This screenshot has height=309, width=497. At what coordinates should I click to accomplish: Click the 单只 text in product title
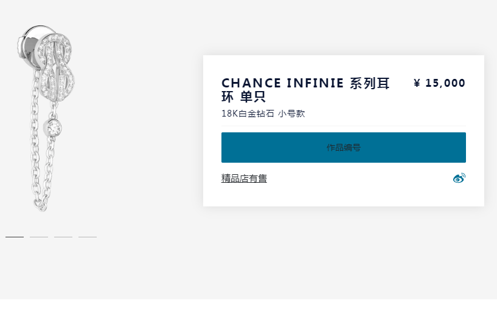click(x=252, y=97)
